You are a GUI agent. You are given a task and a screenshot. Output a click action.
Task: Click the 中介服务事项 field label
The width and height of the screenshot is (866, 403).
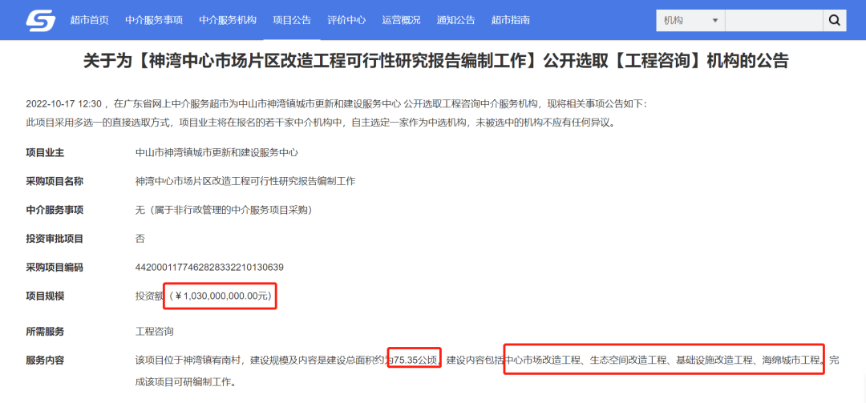(x=55, y=211)
